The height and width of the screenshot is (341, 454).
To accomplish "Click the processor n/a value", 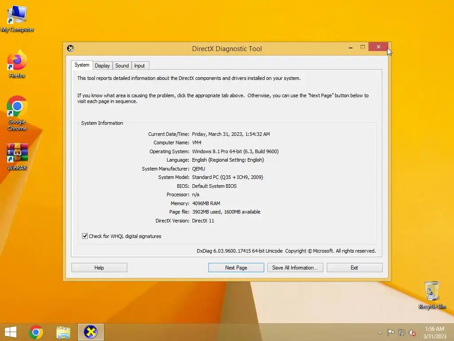I will point(196,194).
